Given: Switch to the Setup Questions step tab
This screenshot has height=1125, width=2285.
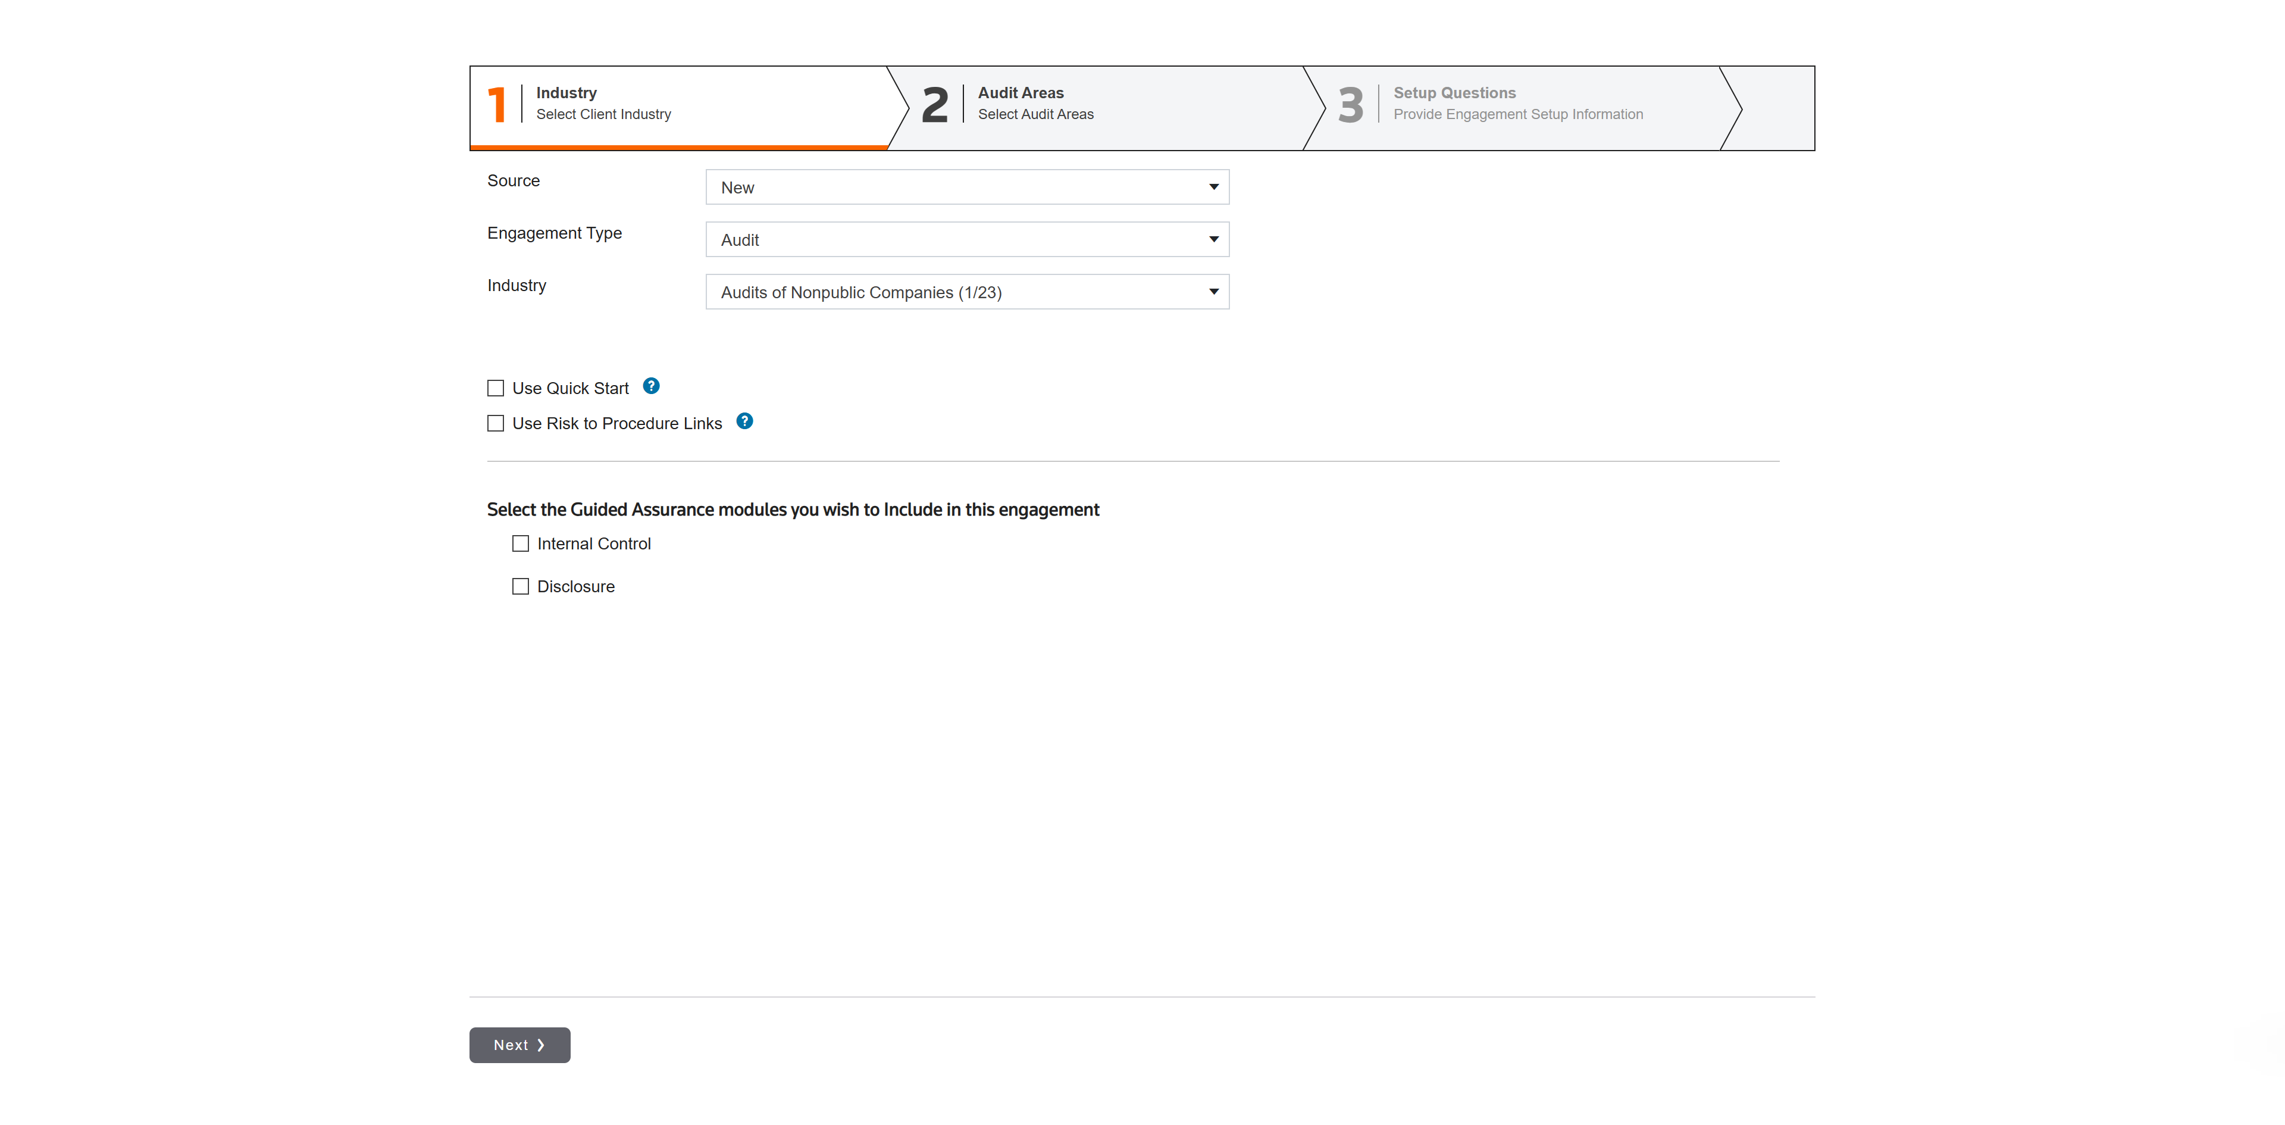Looking at the screenshot, I should coord(1517,104).
